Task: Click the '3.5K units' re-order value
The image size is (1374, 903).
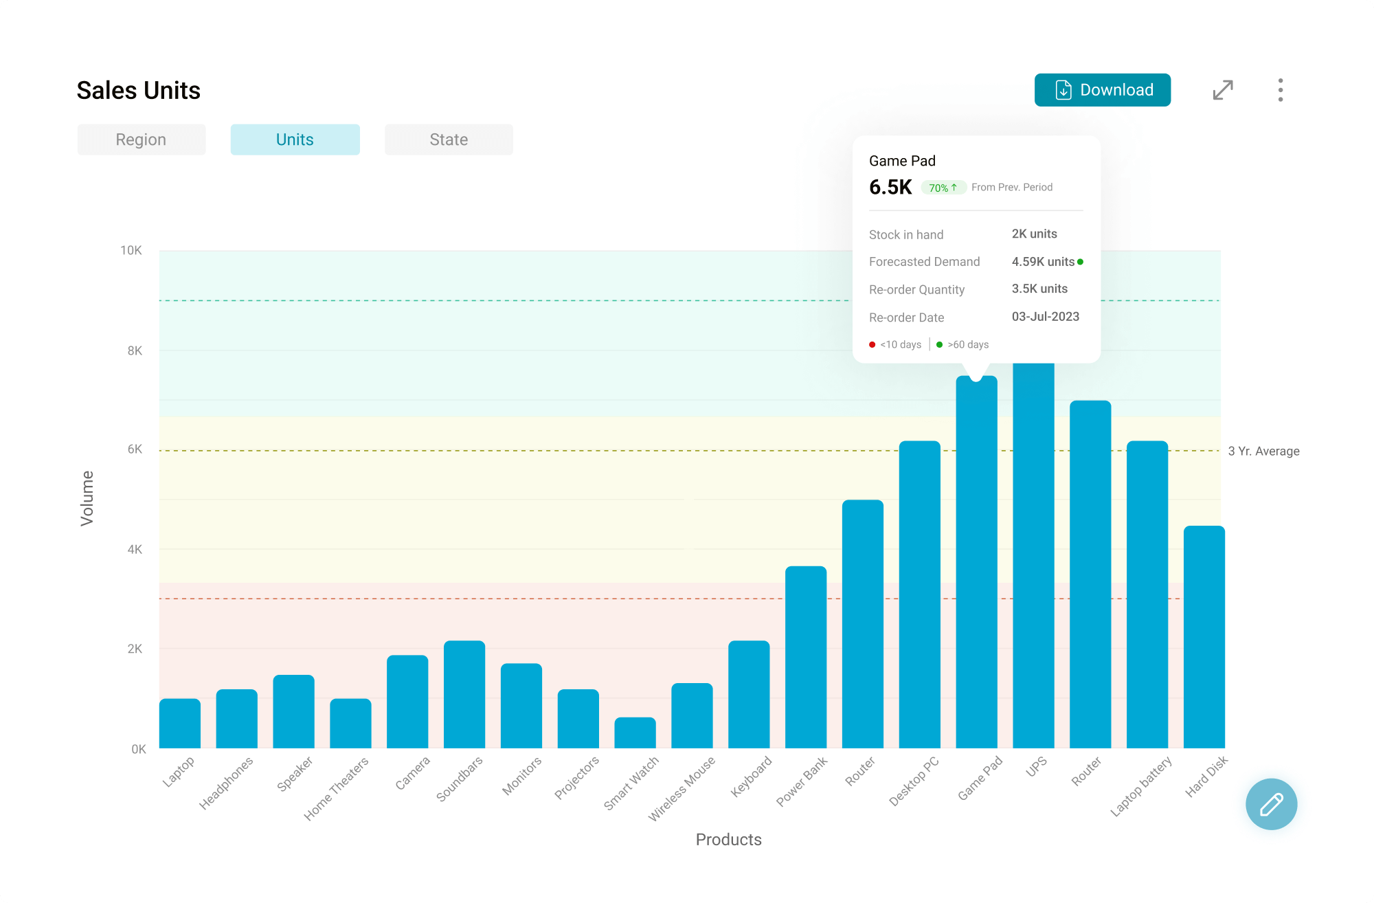Action: point(1040,289)
